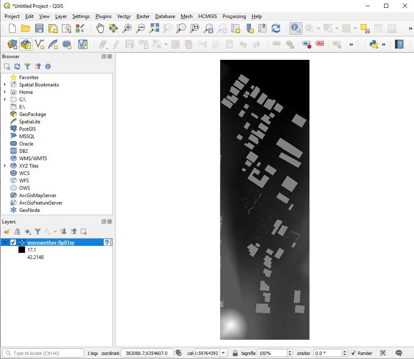Click Remove Layer icon in Layers panel
Image resolution: width=414 pixels, height=359 pixels.
click(x=84, y=232)
